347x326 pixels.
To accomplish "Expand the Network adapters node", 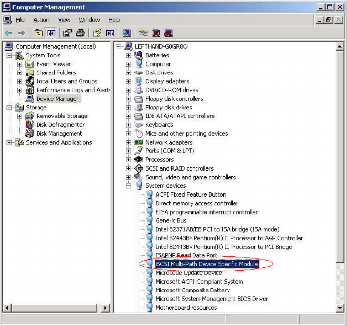I will (x=129, y=143).
